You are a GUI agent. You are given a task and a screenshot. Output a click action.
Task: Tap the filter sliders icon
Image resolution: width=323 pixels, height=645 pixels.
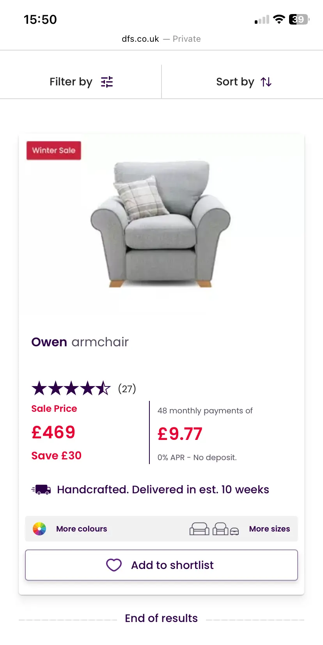click(x=106, y=82)
